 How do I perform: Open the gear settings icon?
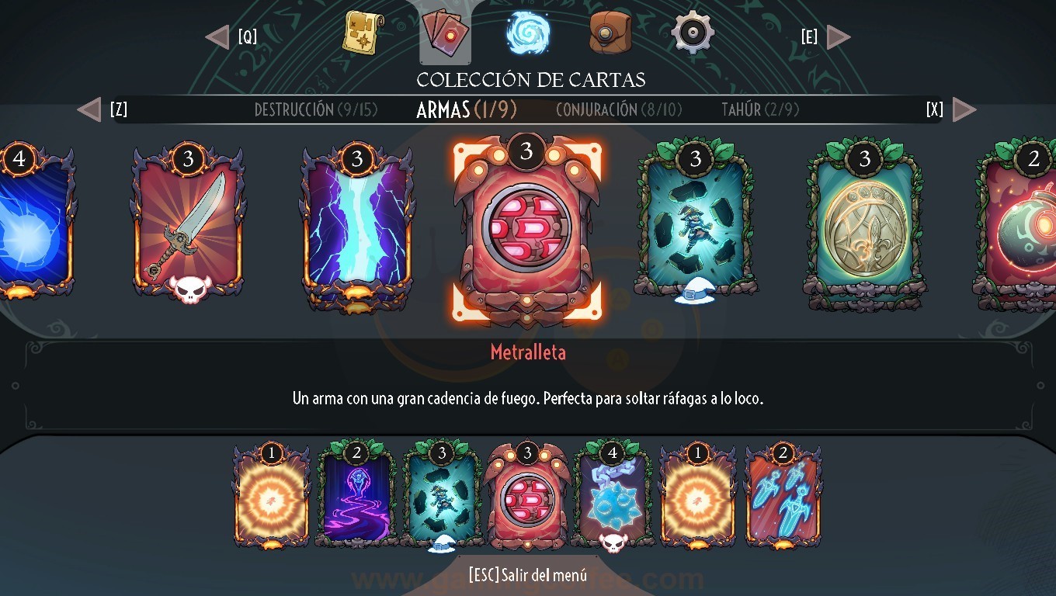pos(692,33)
